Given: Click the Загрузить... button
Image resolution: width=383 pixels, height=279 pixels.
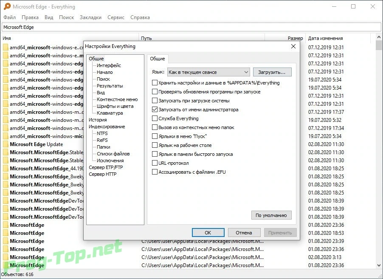Looking at the screenshot, I should tap(272, 72).
